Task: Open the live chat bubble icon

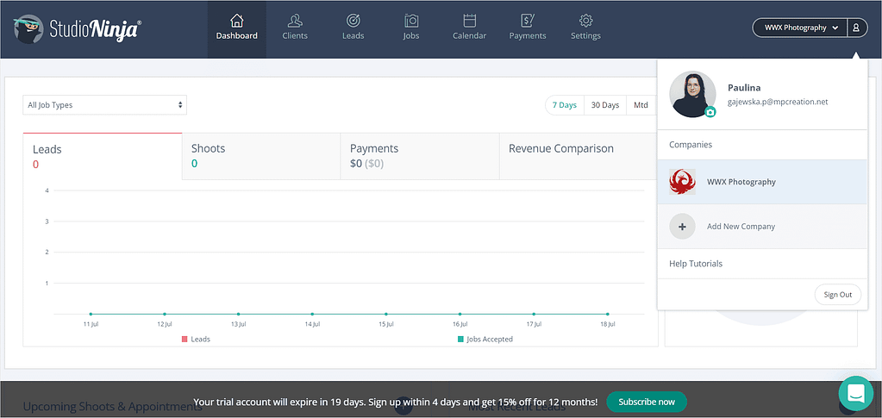Action: coord(855,393)
